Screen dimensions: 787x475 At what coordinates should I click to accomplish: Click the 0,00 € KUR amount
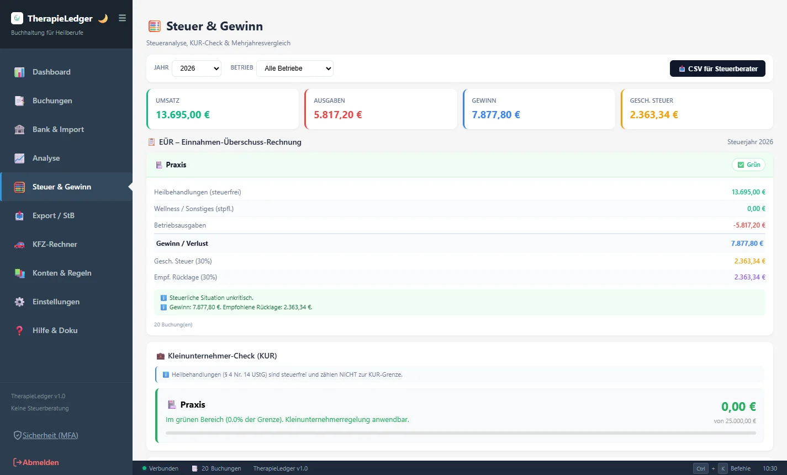(738, 407)
